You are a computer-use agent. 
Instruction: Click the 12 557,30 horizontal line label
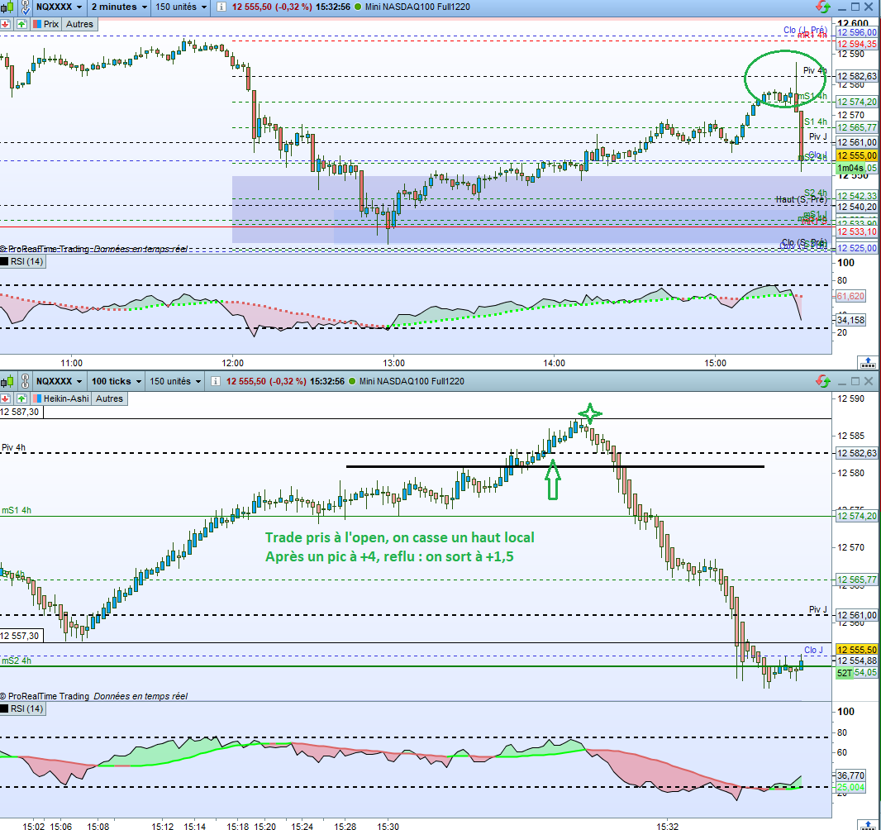click(21, 636)
